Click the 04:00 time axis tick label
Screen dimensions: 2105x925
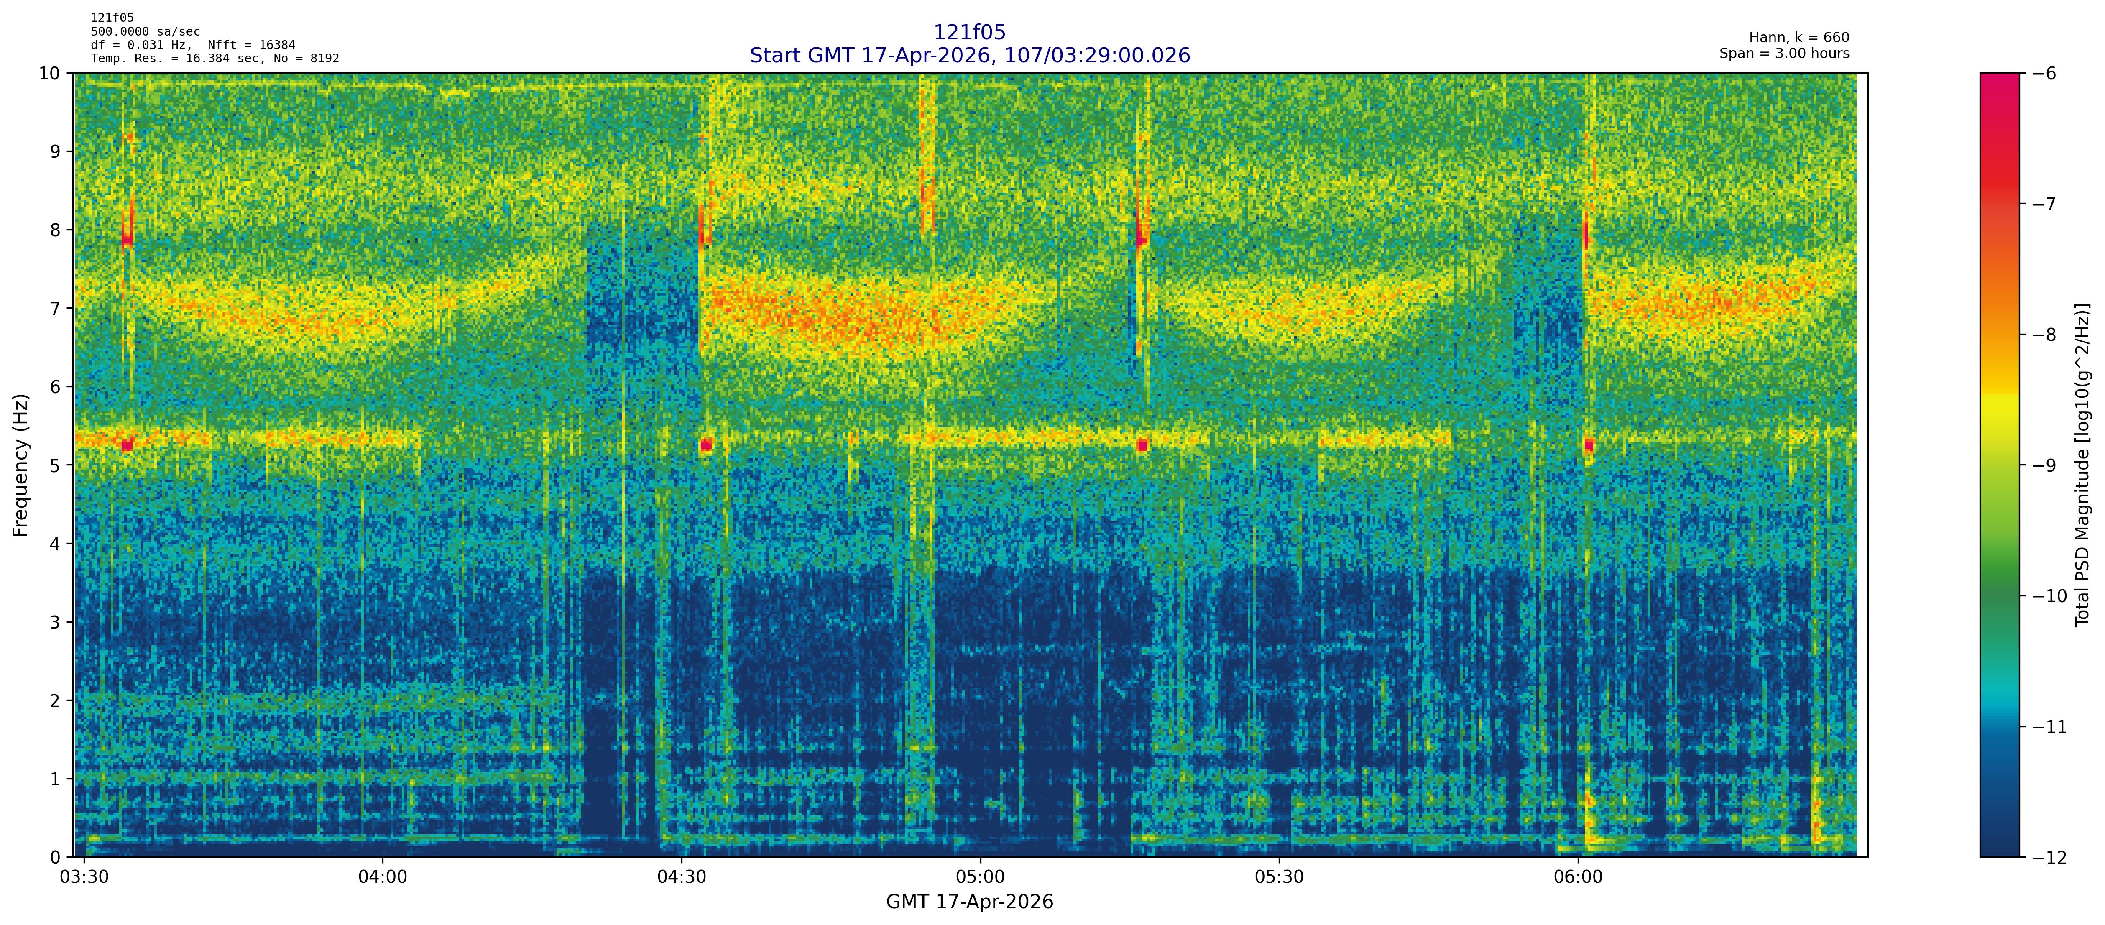point(383,878)
